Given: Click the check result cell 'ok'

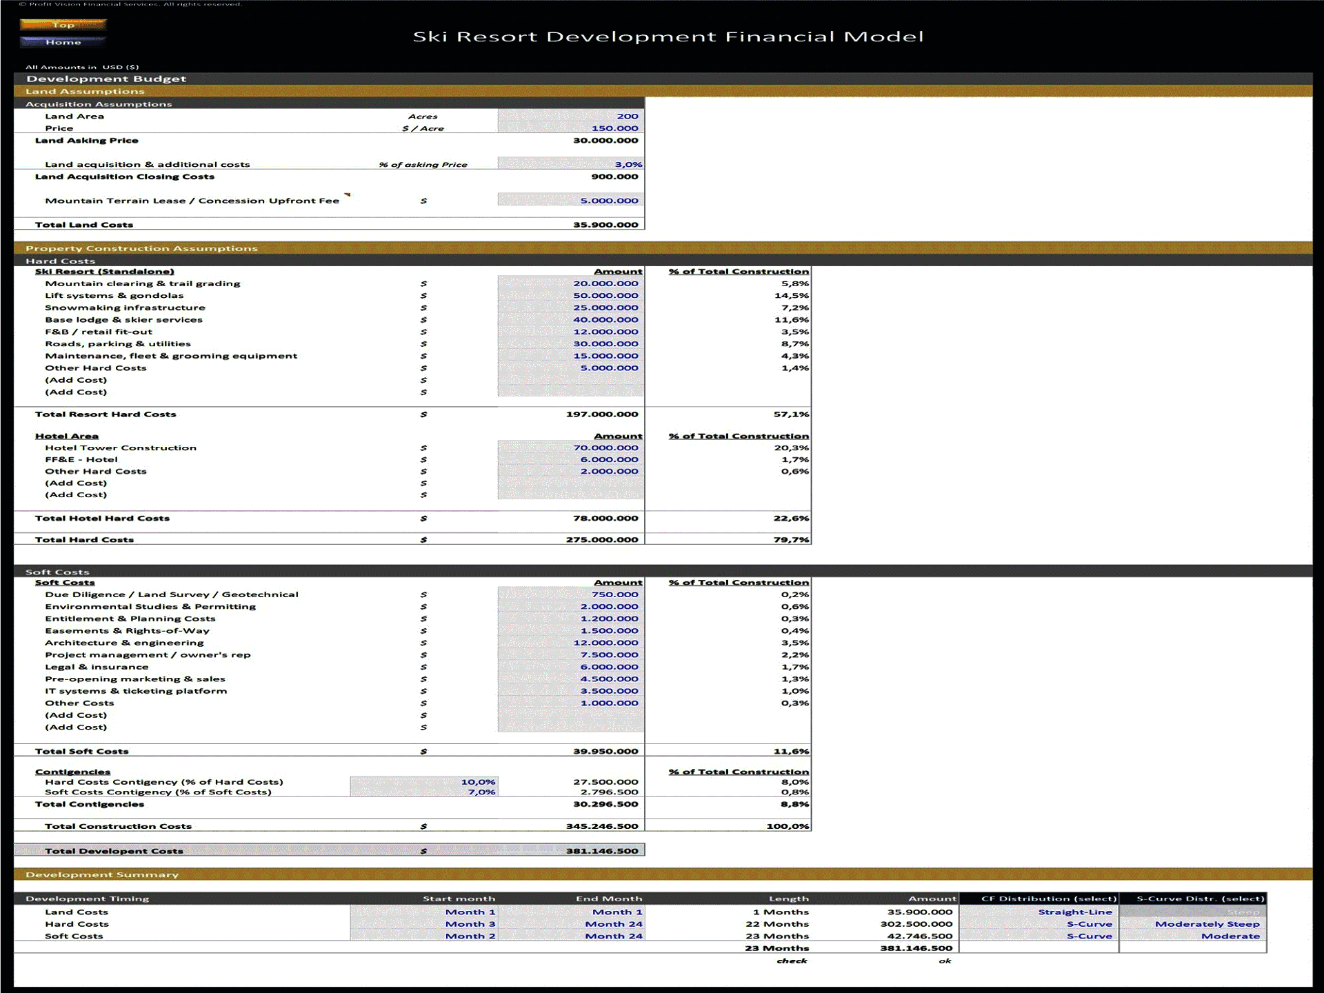Looking at the screenshot, I should (945, 961).
